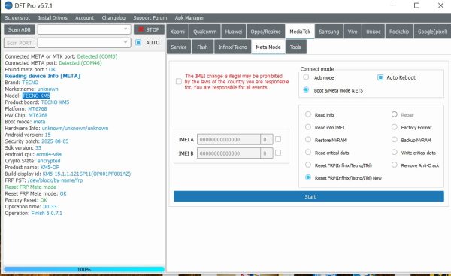
Task: Click the IMEI A input field
Action: click(229, 140)
